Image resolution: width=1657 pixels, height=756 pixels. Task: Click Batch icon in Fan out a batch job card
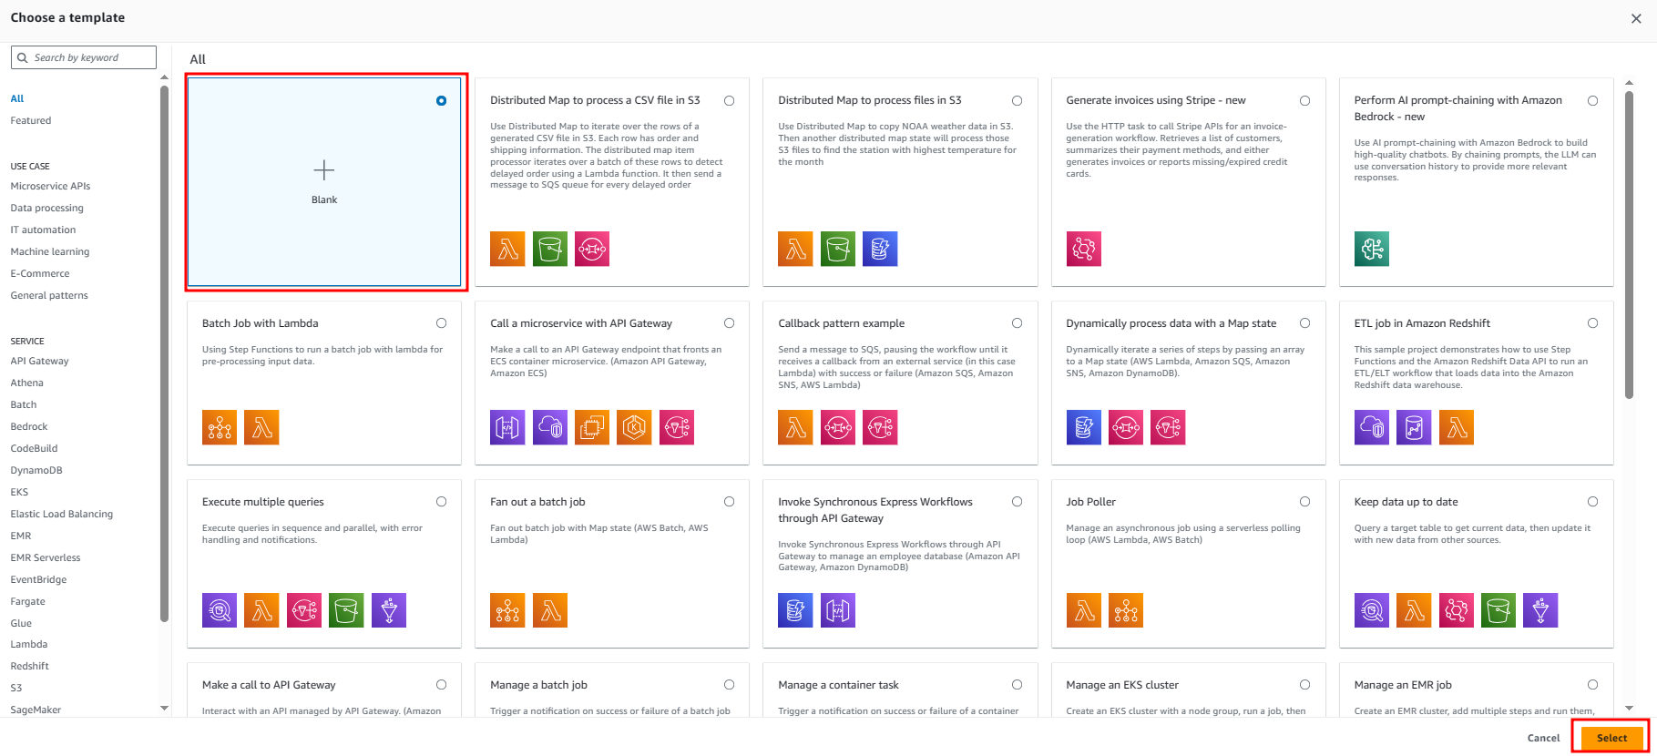pos(507,610)
